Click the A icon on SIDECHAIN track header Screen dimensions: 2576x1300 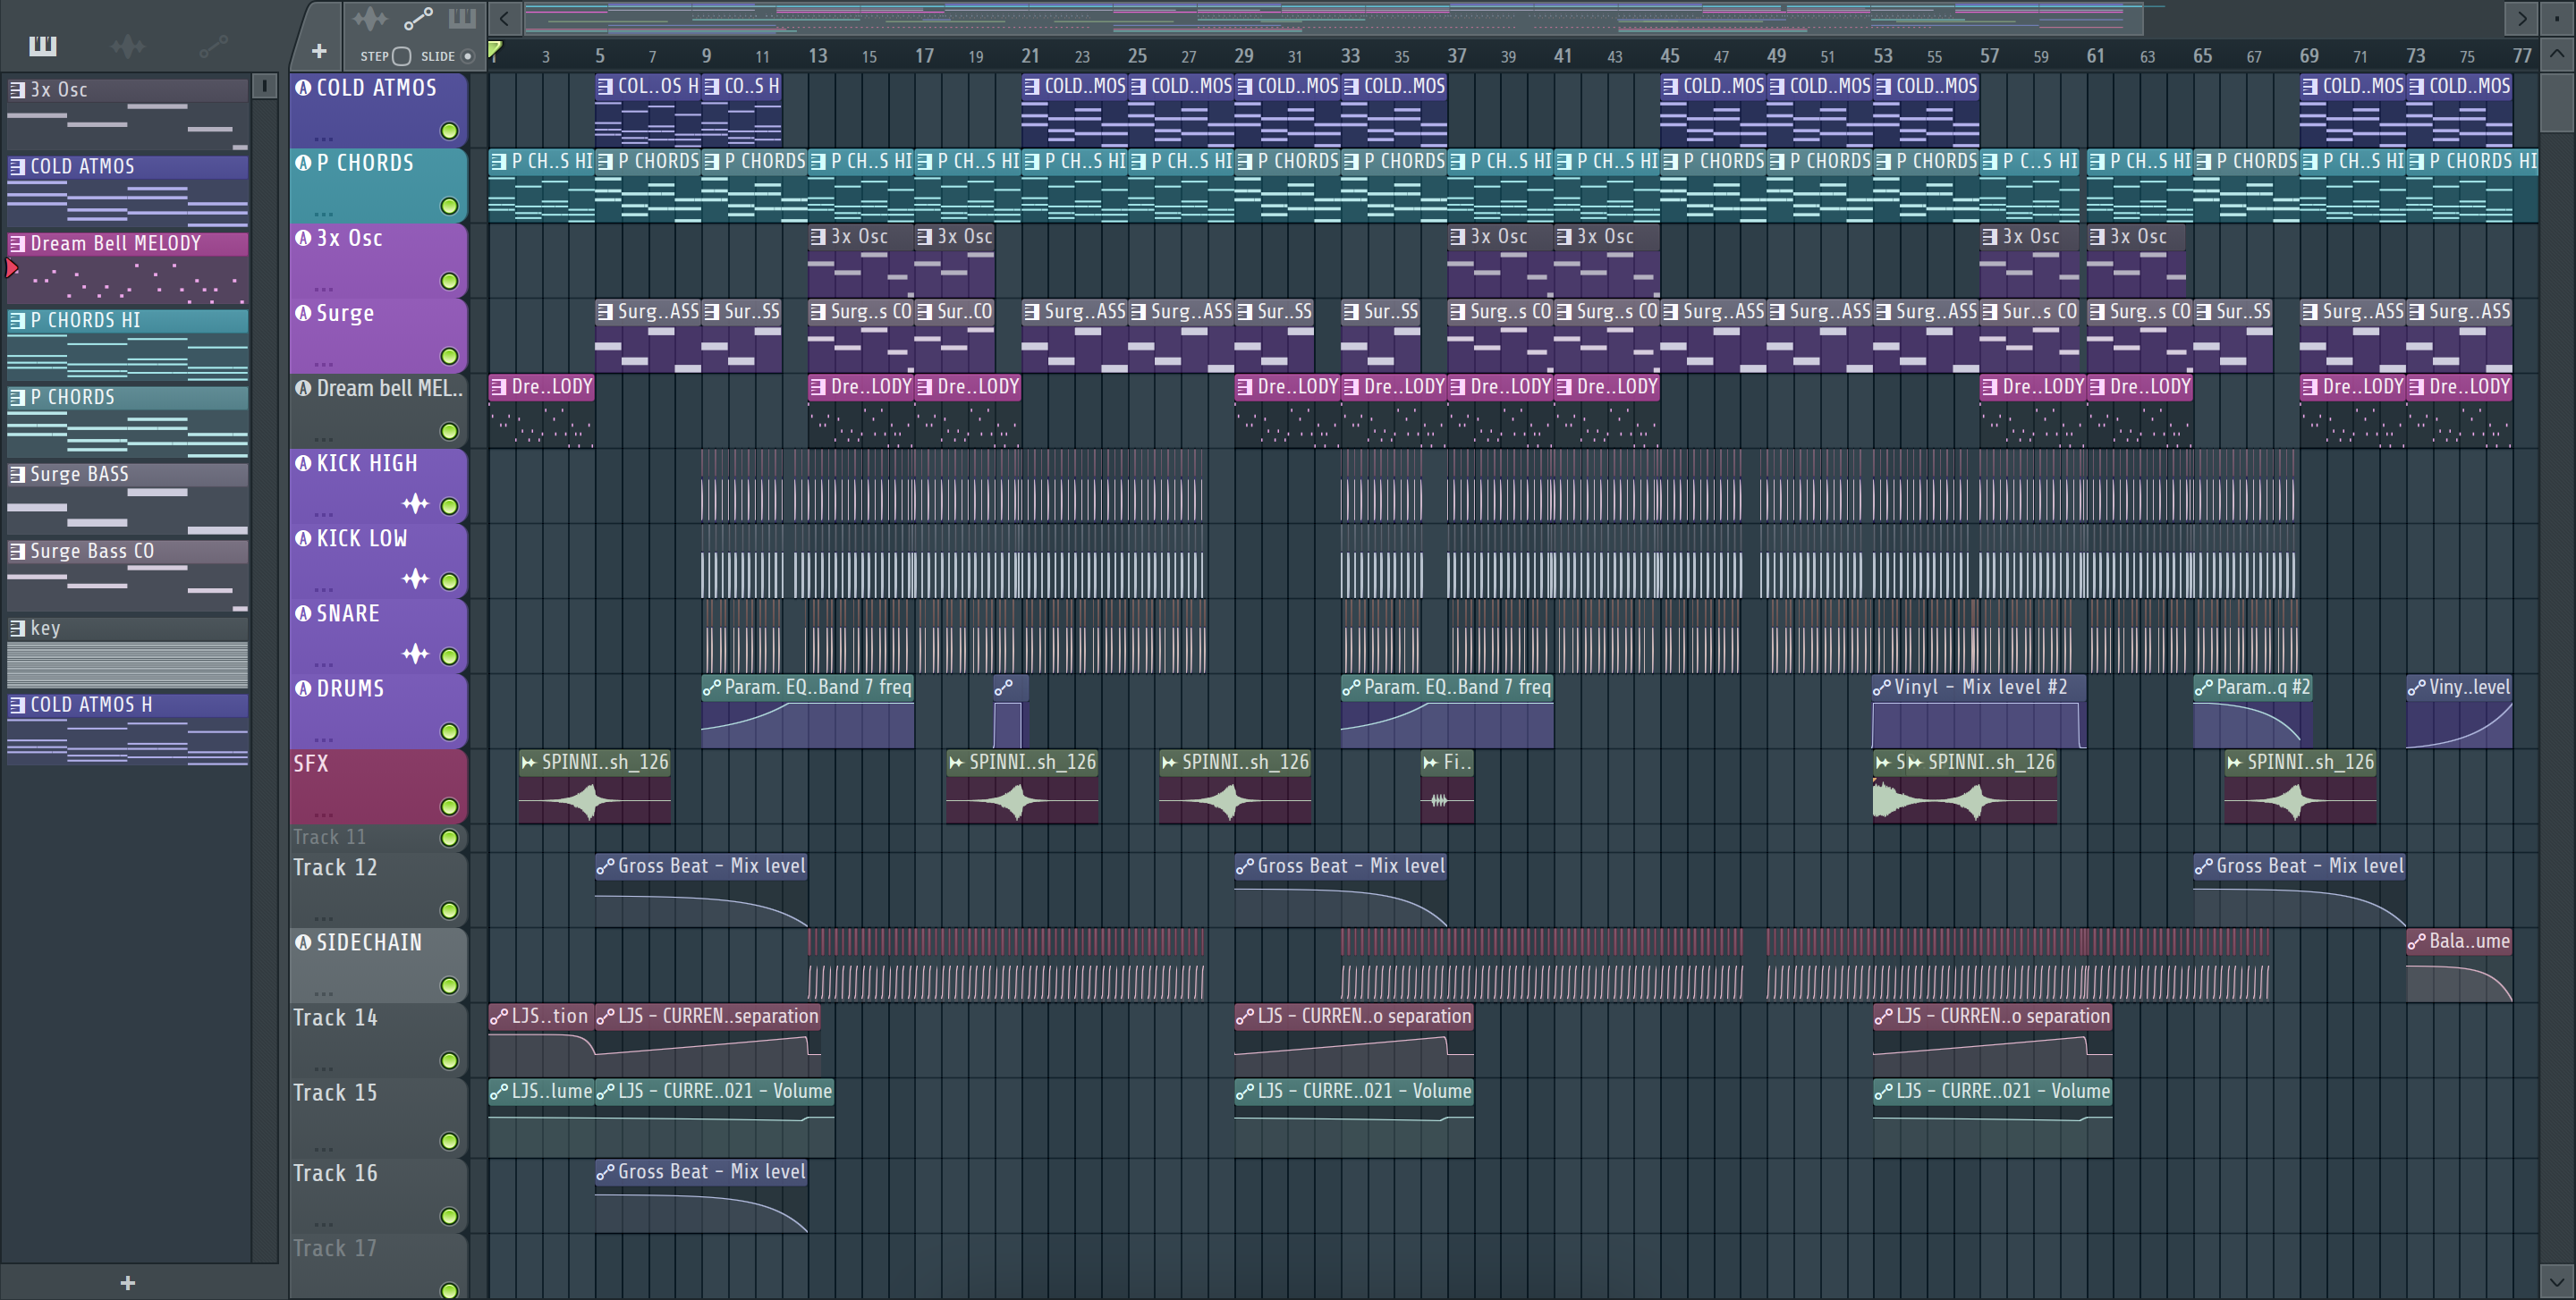tap(303, 941)
